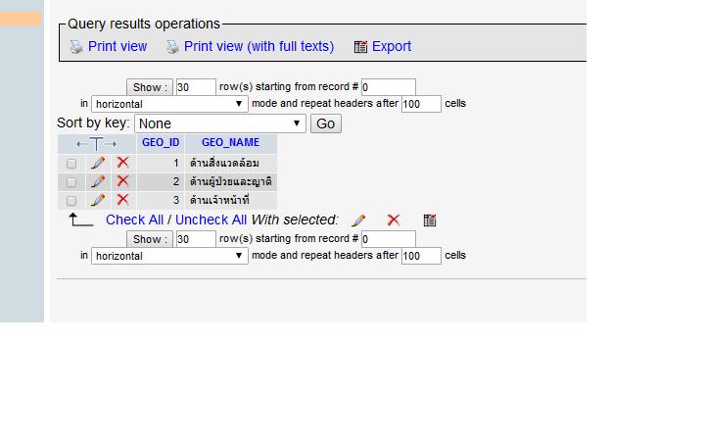The image size is (705, 441).
Task: Sort by GEO_NAME column header
Action: click(x=230, y=143)
